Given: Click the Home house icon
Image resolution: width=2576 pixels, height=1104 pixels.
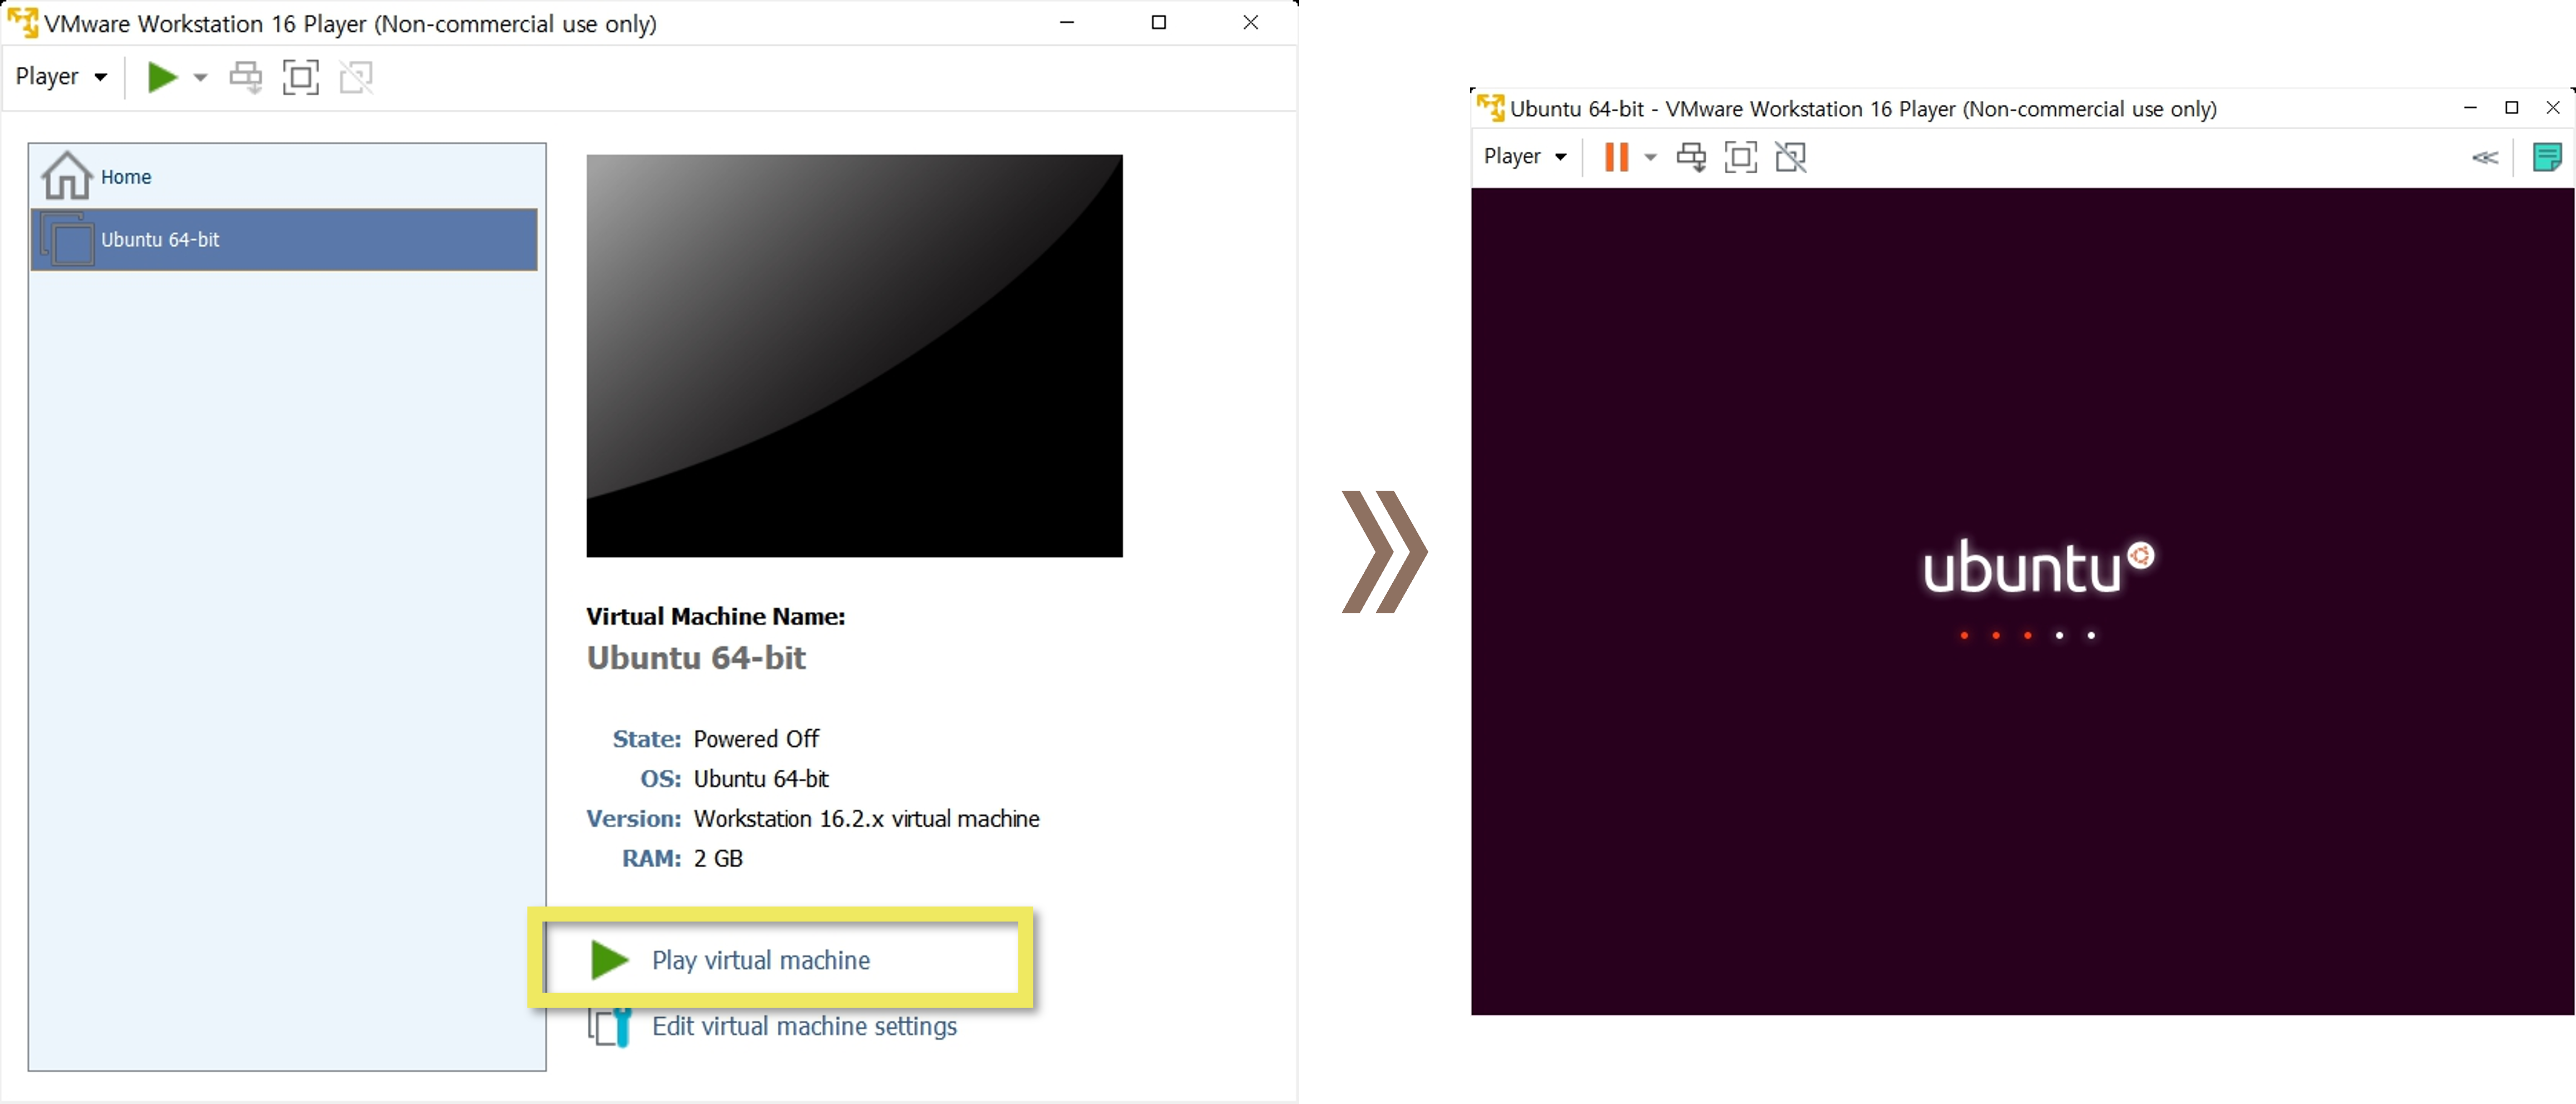Looking at the screenshot, I should coord(66,176).
